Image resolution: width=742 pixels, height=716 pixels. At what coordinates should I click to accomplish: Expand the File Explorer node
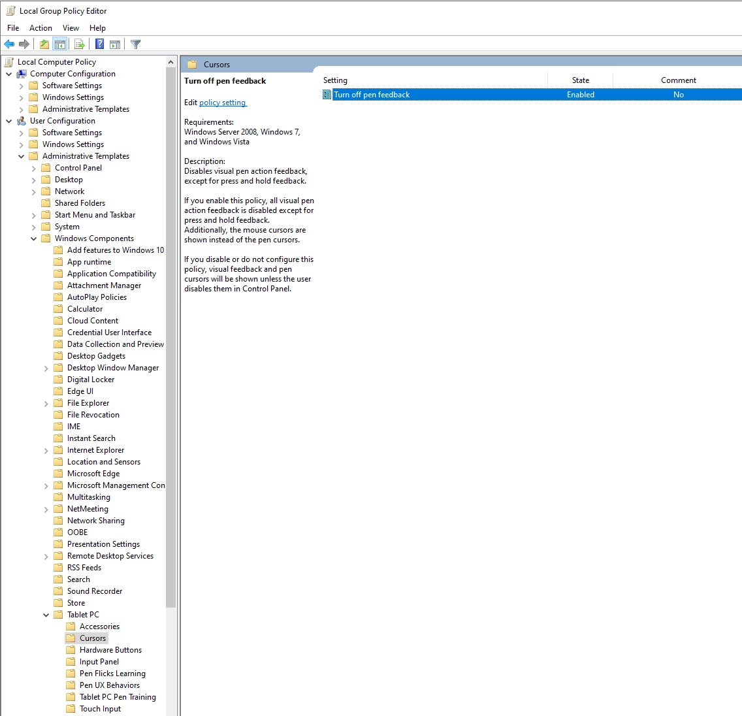[46, 404]
